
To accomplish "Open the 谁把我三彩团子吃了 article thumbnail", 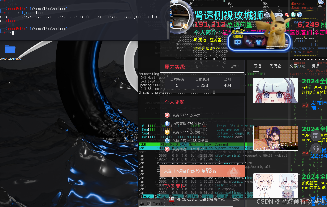I will pos(276,138).
